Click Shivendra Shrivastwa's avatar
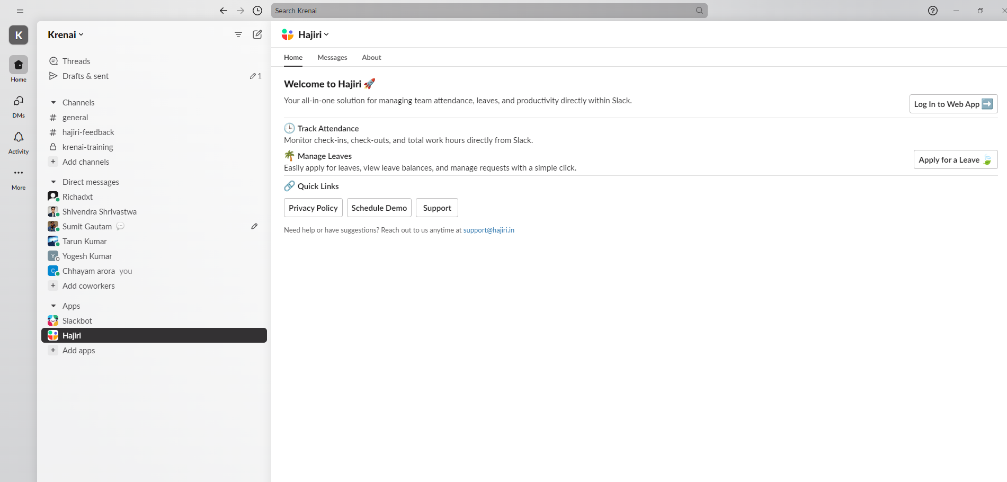The height and width of the screenshot is (482, 1007). point(53,211)
